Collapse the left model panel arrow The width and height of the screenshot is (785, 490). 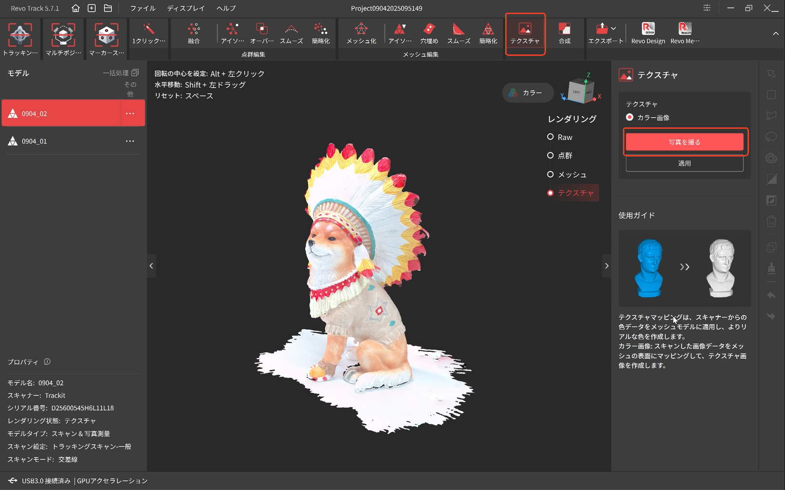coord(151,266)
